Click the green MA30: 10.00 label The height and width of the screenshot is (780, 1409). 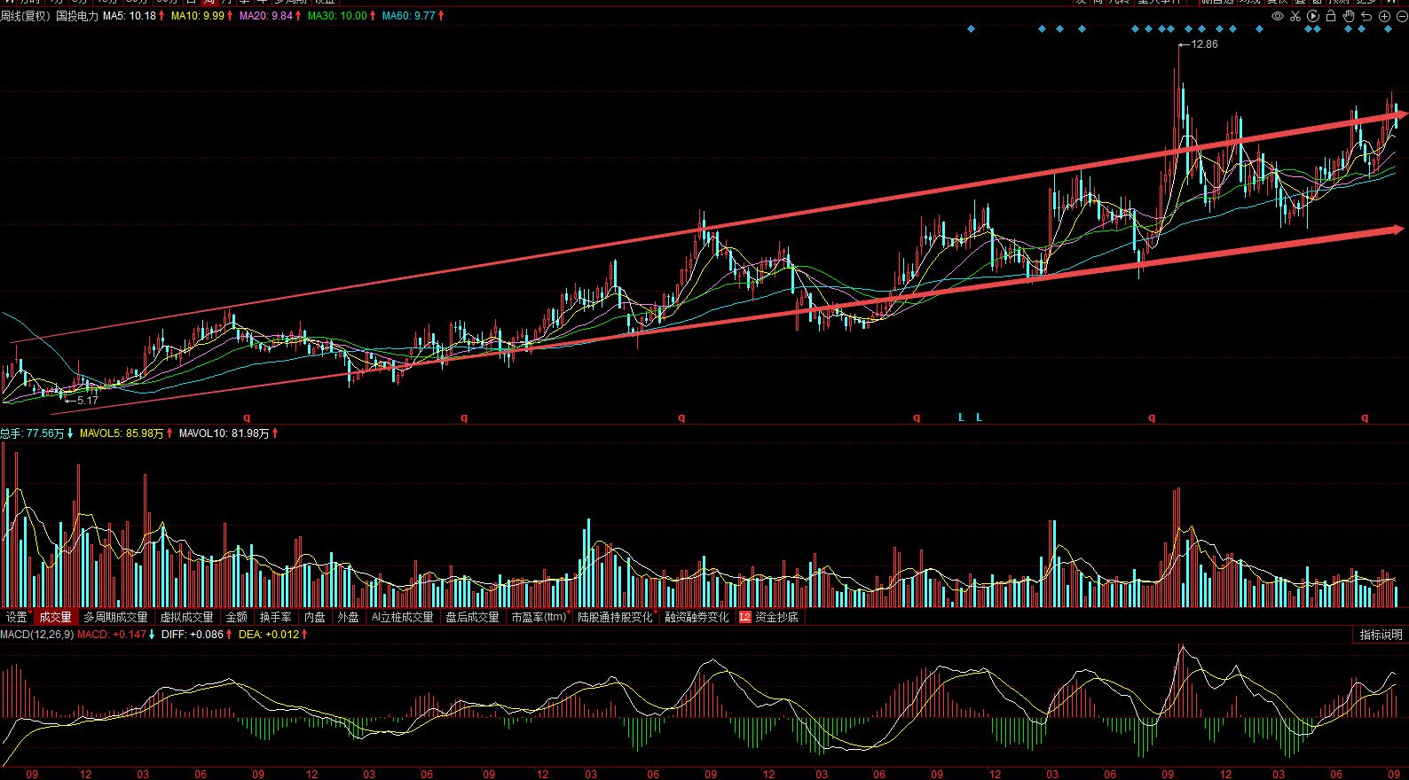(x=337, y=16)
